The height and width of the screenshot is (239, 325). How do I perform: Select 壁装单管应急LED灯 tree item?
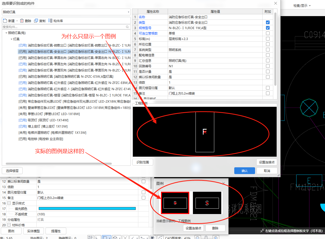click(x=74, y=108)
